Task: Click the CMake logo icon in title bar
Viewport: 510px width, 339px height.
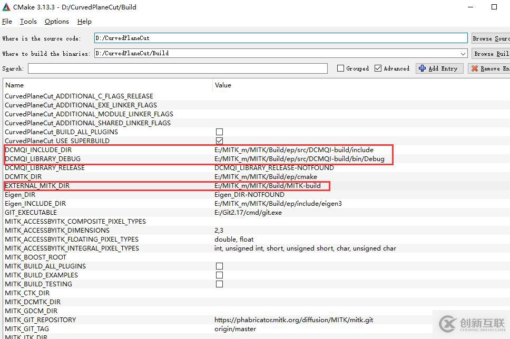Action: click(6, 7)
